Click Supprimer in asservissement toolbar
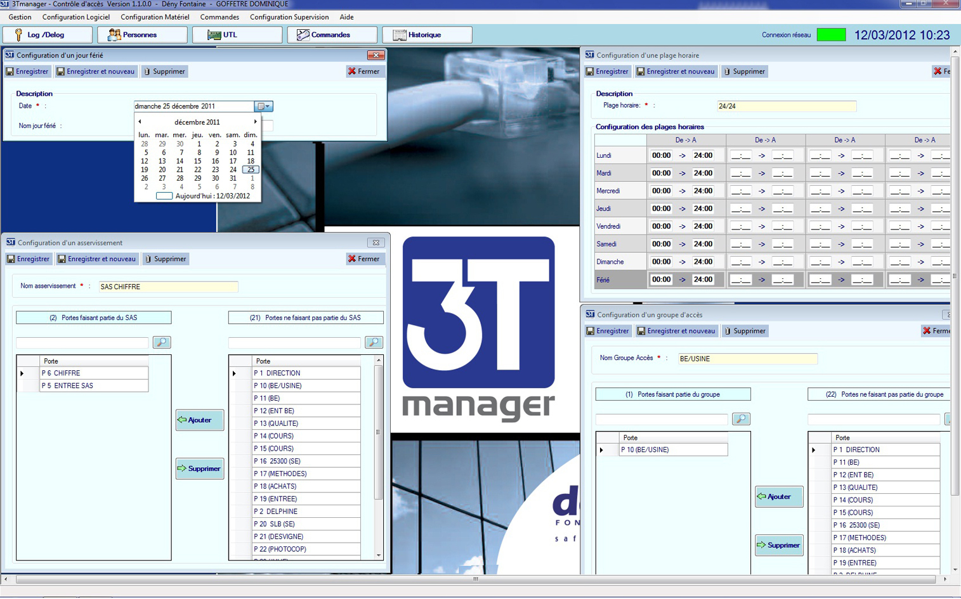This screenshot has height=599, width=961. coord(165,259)
